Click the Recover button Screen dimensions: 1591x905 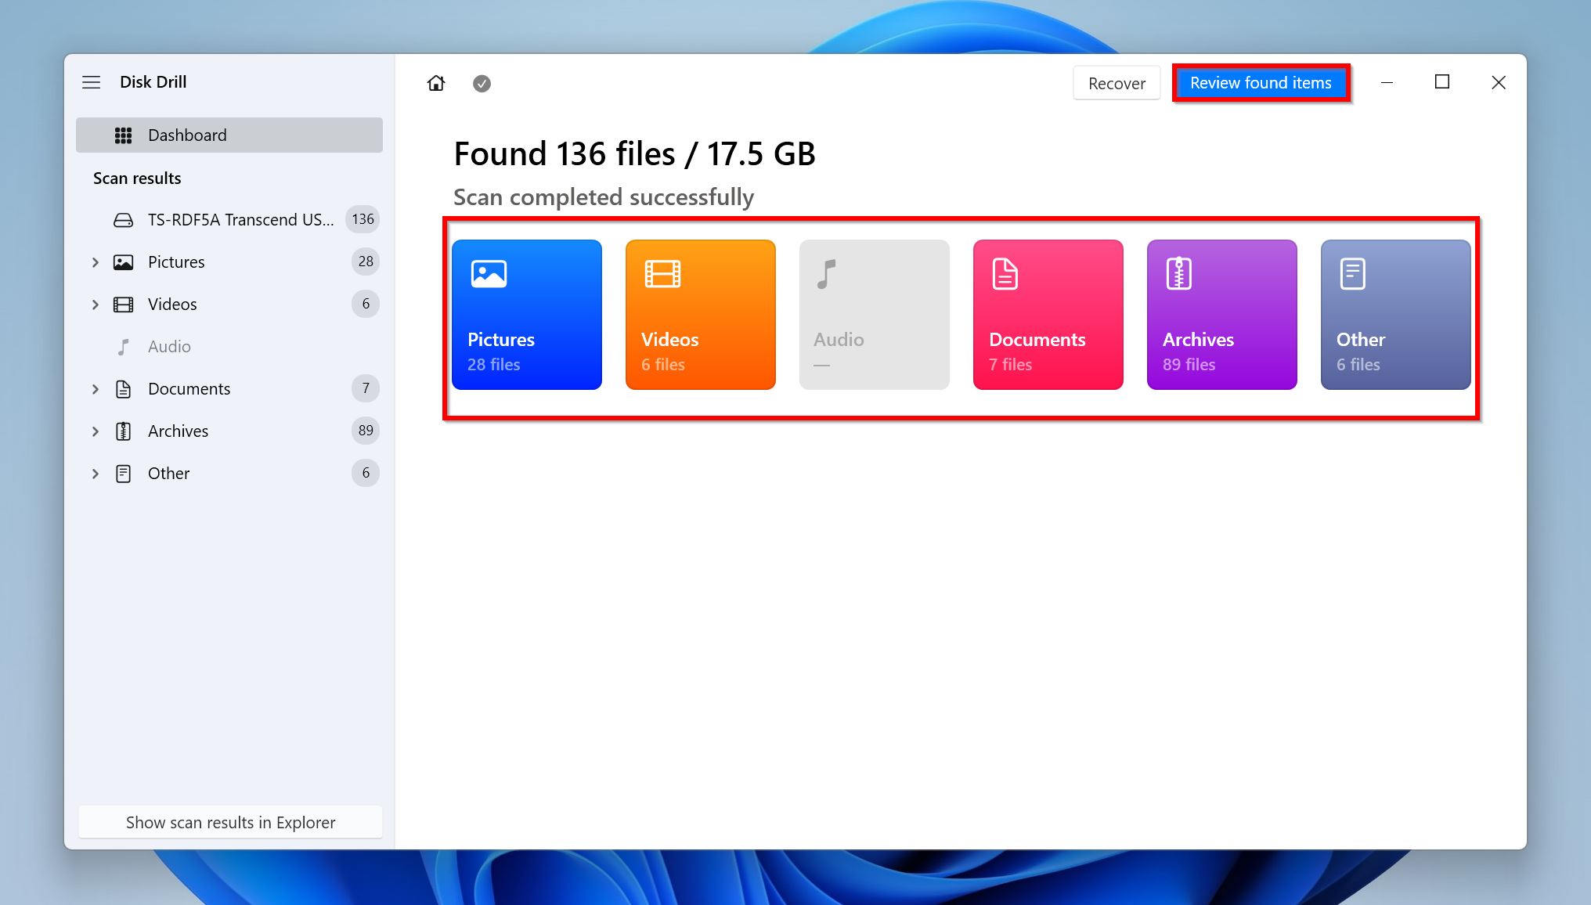tap(1117, 82)
